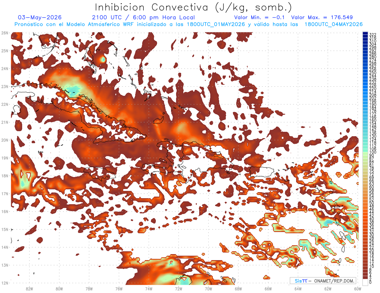Click the ONAMET/REP.DOM. credit box

tap(323, 281)
